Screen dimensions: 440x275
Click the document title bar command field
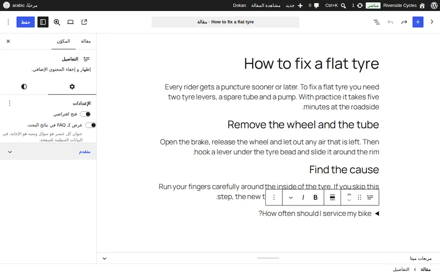click(225, 22)
